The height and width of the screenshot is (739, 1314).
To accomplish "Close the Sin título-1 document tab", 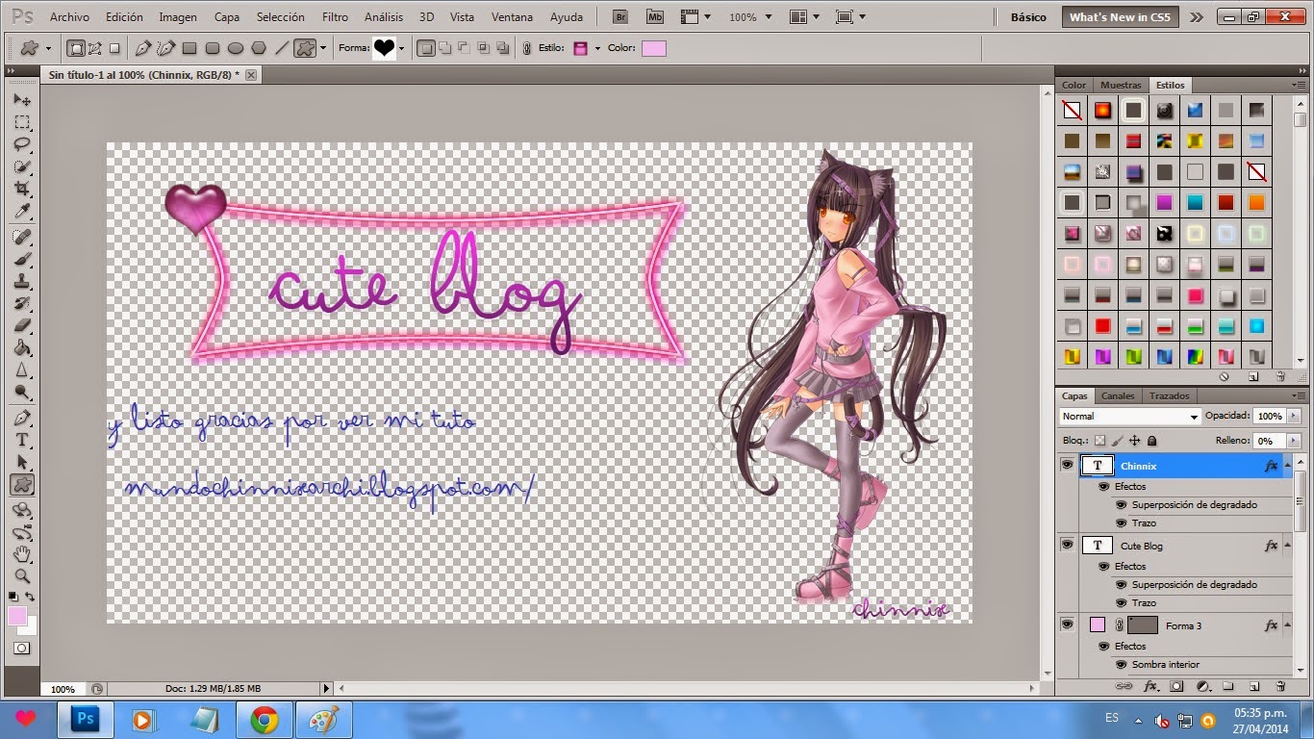I will pos(252,74).
